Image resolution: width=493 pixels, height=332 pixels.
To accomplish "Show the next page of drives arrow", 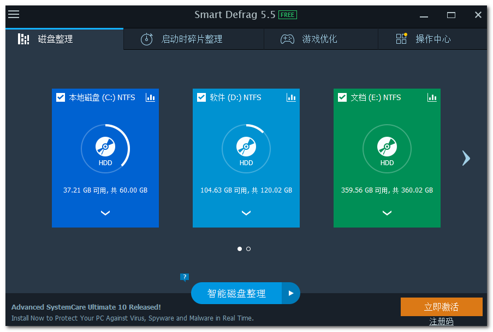I will pyautogui.click(x=466, y=158).
